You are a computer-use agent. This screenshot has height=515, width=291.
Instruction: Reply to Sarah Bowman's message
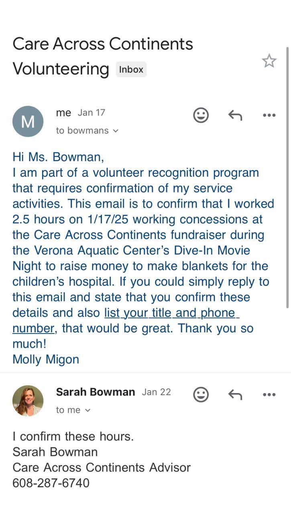tap(235, 395)
